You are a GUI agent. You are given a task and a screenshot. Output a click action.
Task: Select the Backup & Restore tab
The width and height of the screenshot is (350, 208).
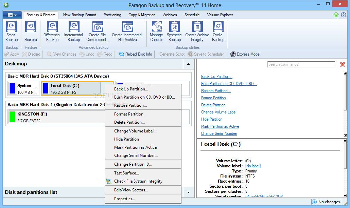(41, 15)
